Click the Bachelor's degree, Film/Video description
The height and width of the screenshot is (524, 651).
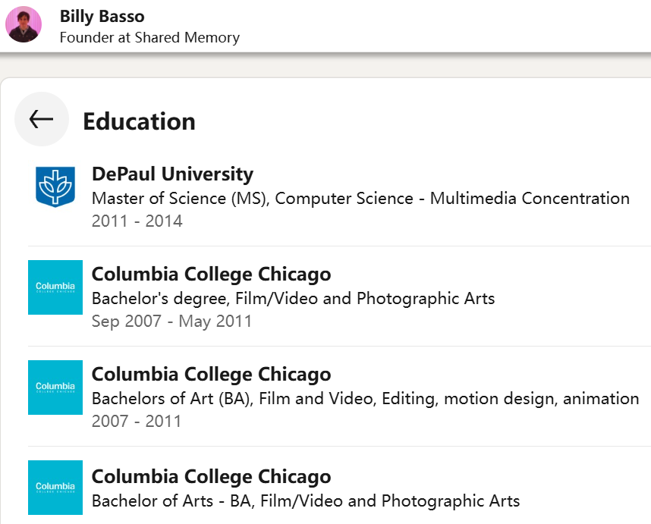point(293,298)
